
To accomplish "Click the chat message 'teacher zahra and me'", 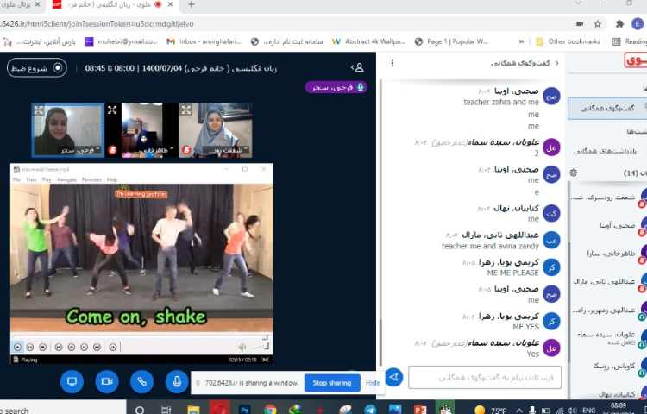I will (501, 102).
